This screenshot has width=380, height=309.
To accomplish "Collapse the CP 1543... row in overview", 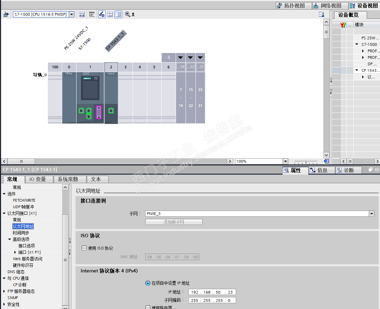I will 357,70.
